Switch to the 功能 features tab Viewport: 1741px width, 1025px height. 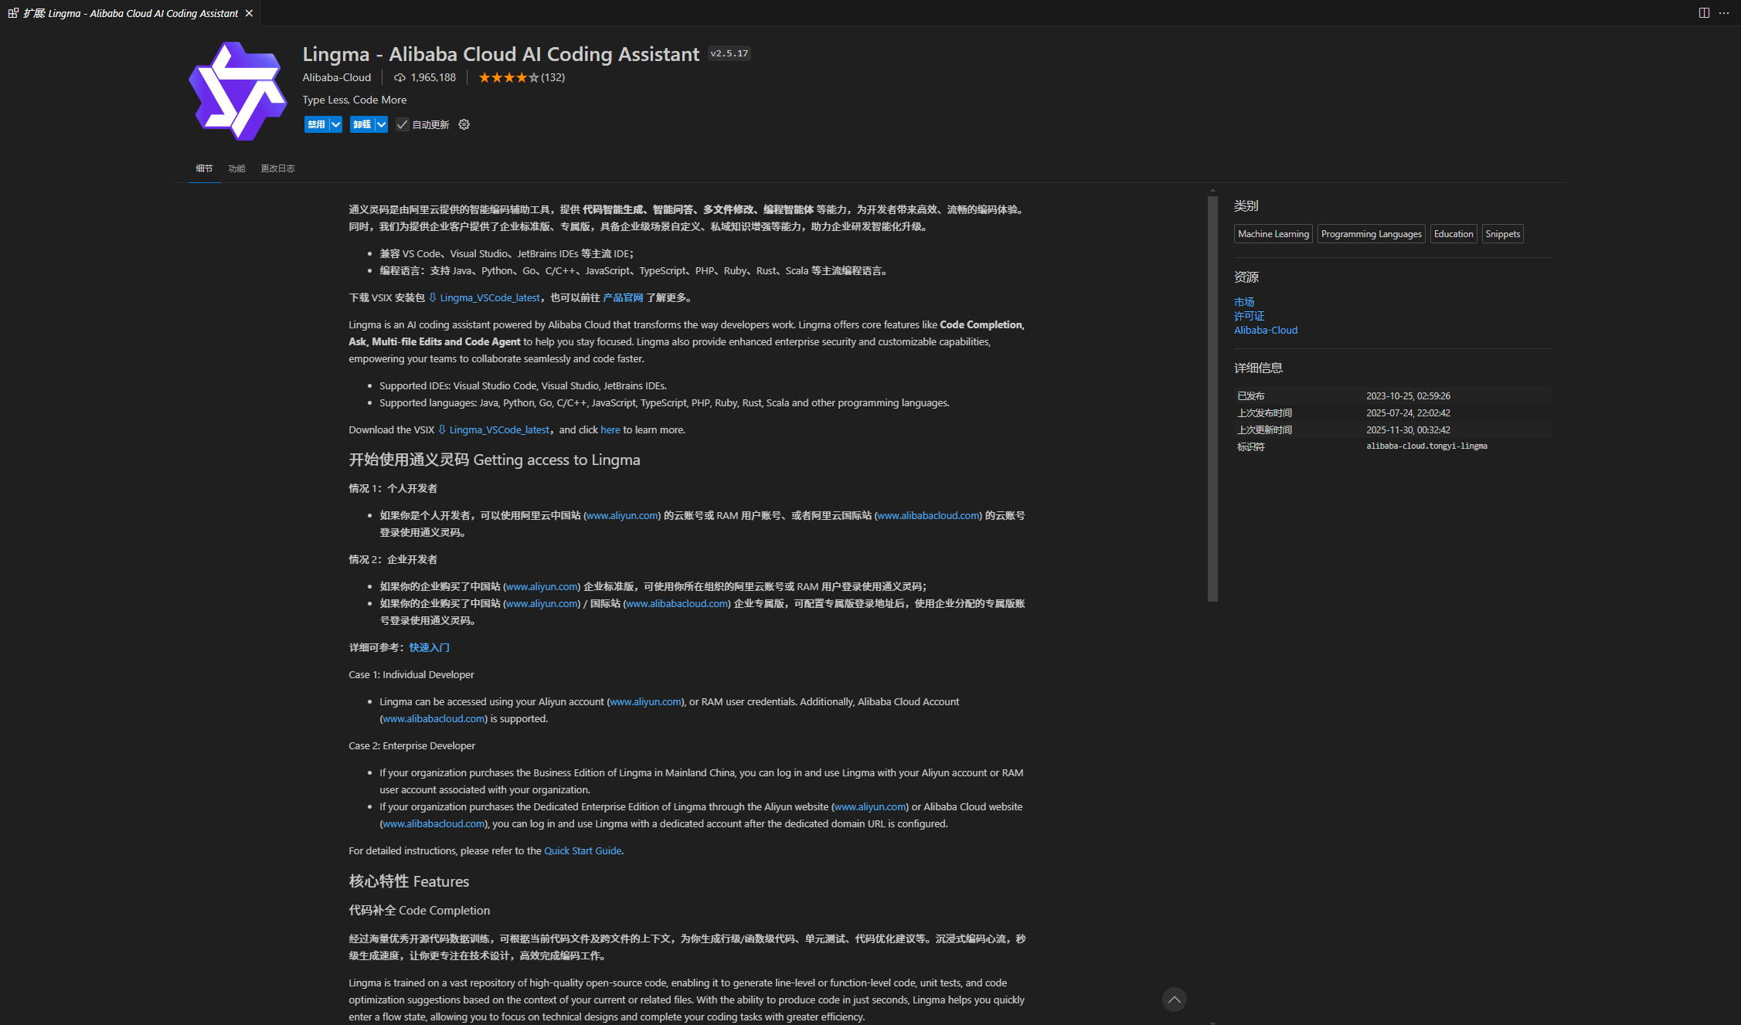[x=236, y=168]
